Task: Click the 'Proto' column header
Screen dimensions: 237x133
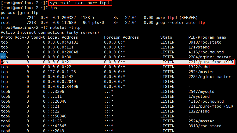Action: coord(7,37)
